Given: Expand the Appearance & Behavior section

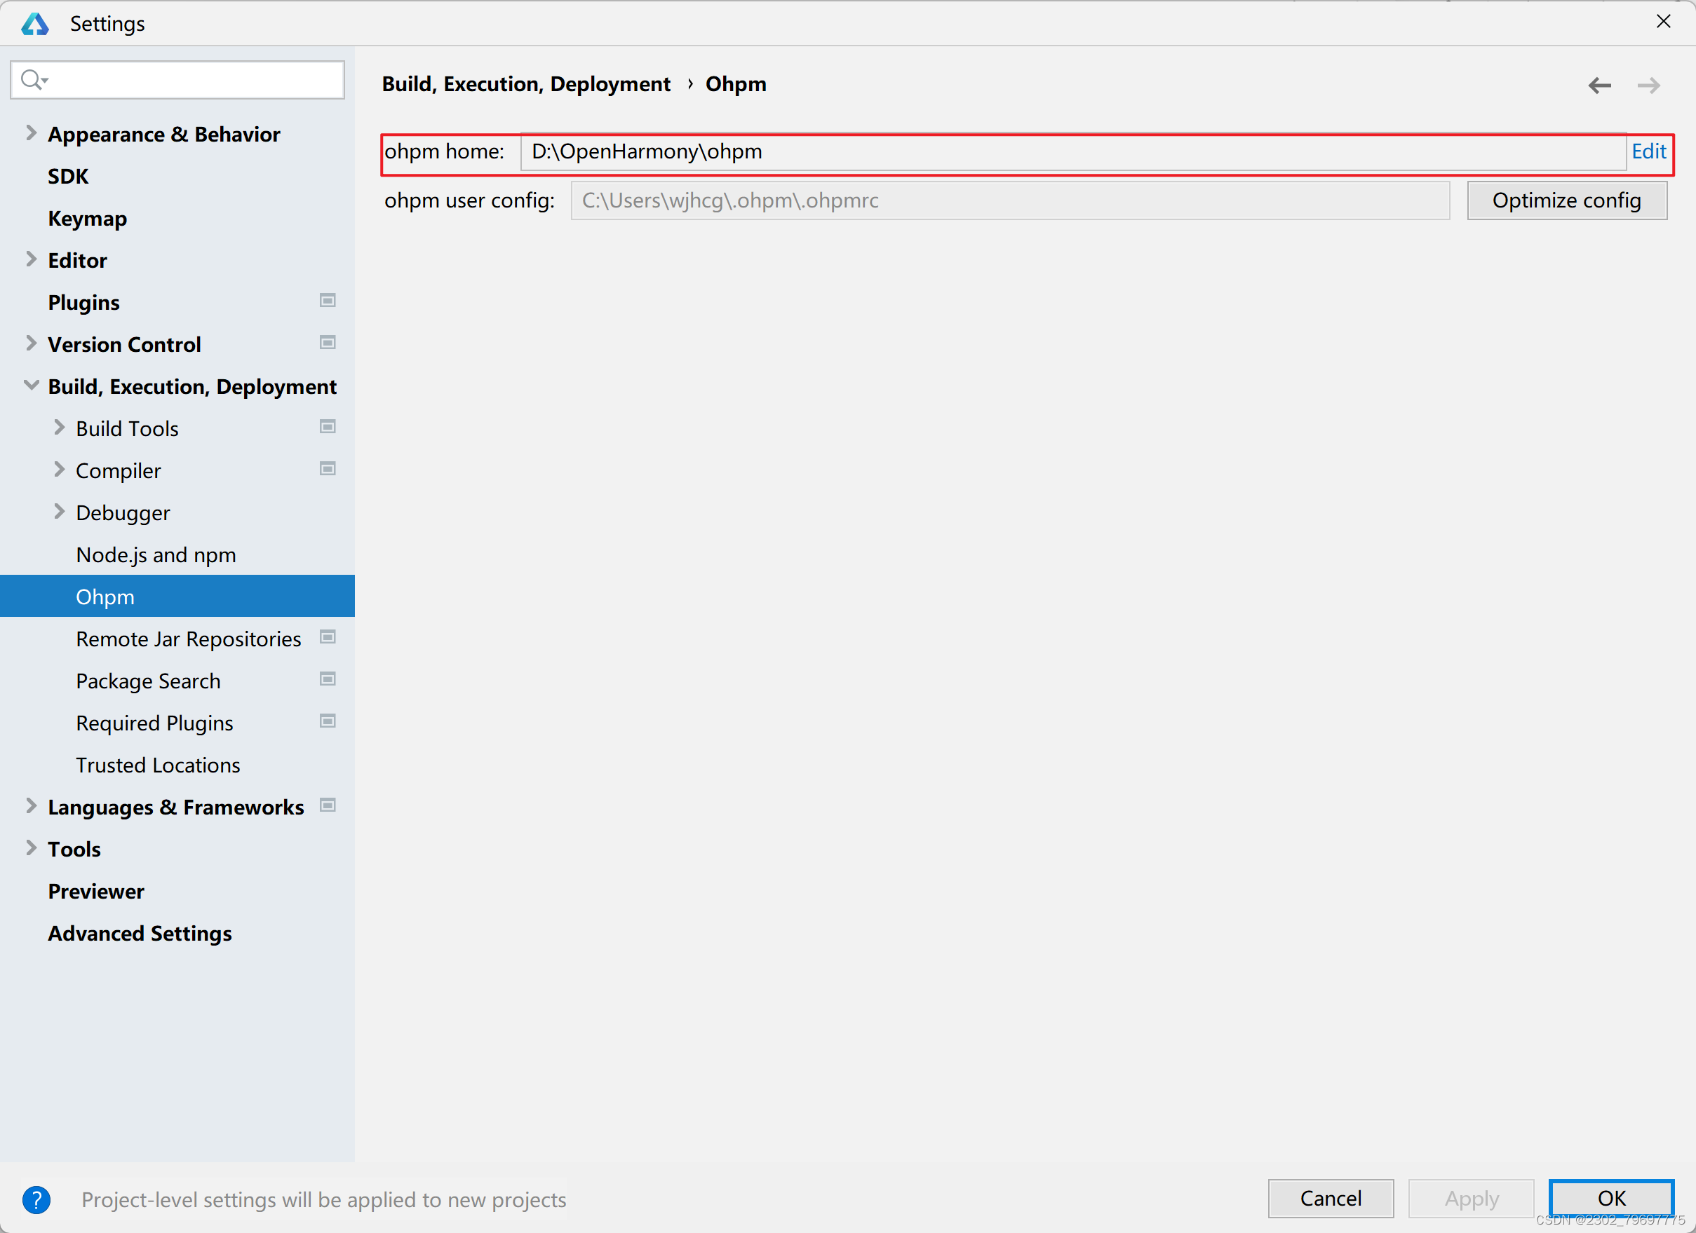Looking at the screenshot, I should click(31, 133).
